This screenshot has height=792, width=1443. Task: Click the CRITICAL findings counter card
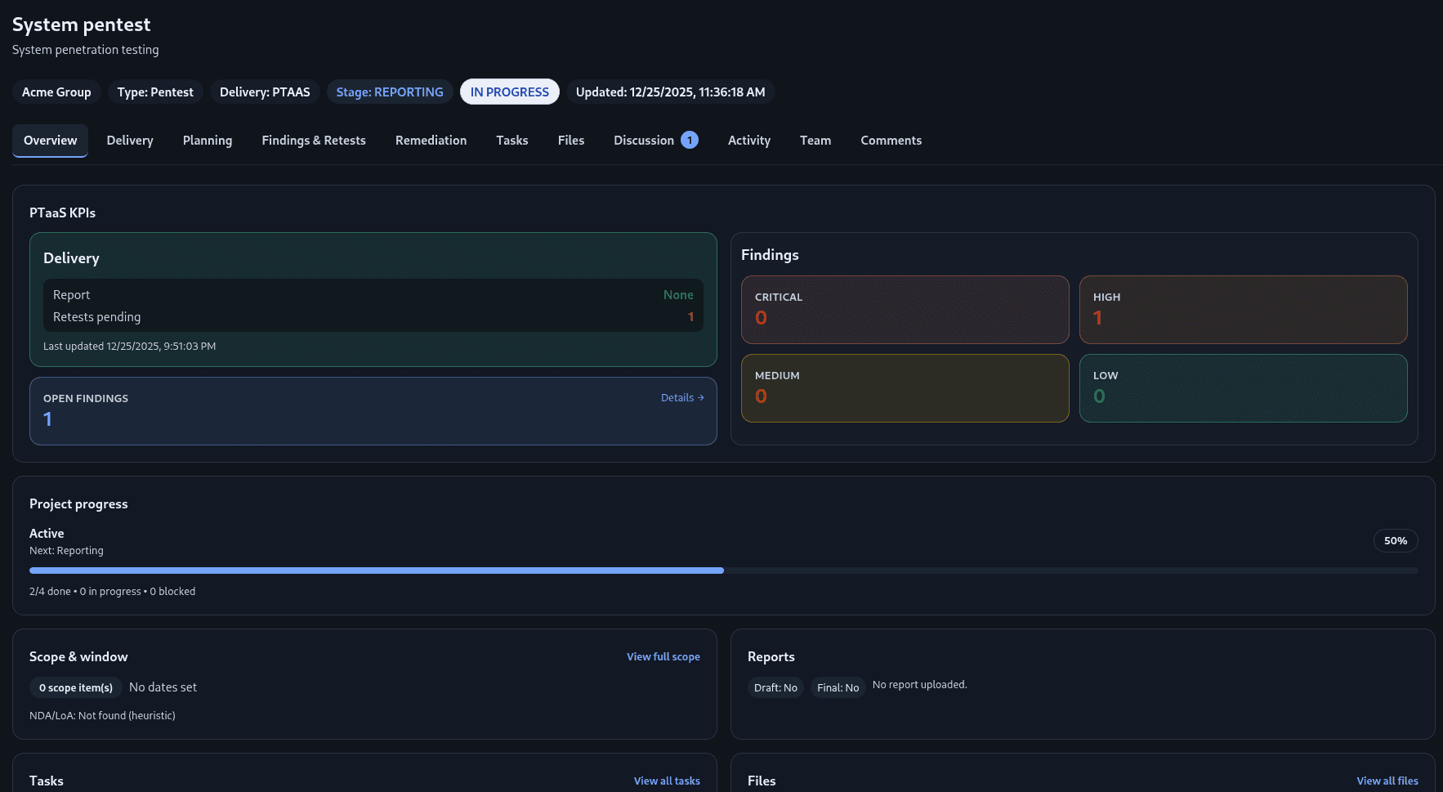coord(905,310)
